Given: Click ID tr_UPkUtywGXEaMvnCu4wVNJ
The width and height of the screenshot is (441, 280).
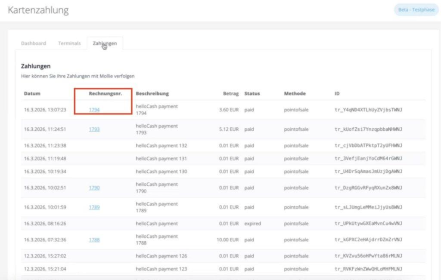Looking at the screenshot, I should (x=369, y=224).
